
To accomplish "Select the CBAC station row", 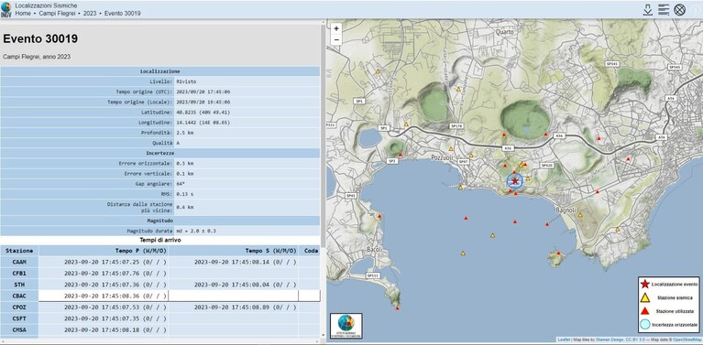I will pyautogui.click(x=160, y=296).
